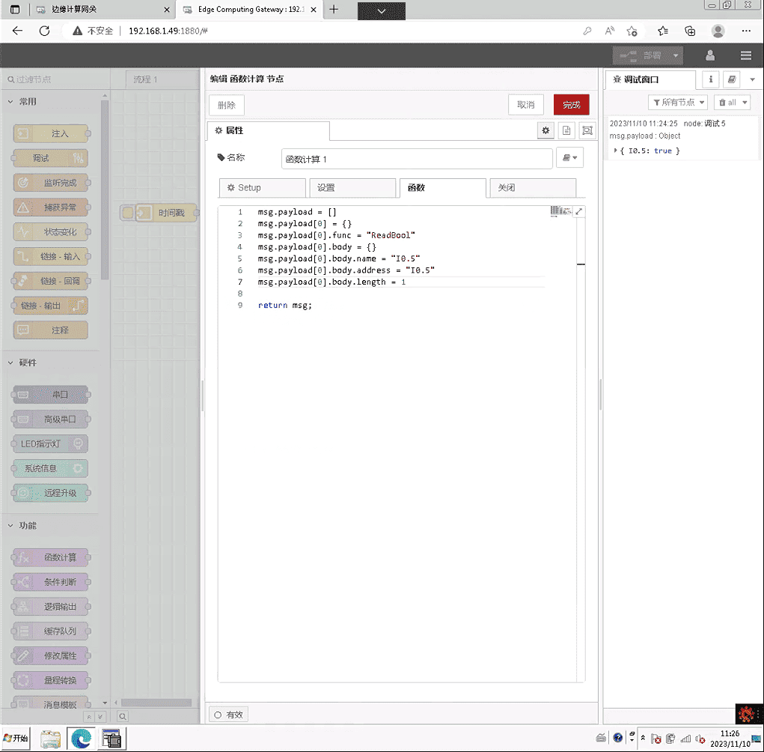Choose the 系统信息 node from hardware section
764x752 pixels.
point(49,468)
